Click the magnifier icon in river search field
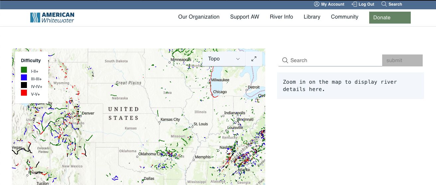 (285, 60)
